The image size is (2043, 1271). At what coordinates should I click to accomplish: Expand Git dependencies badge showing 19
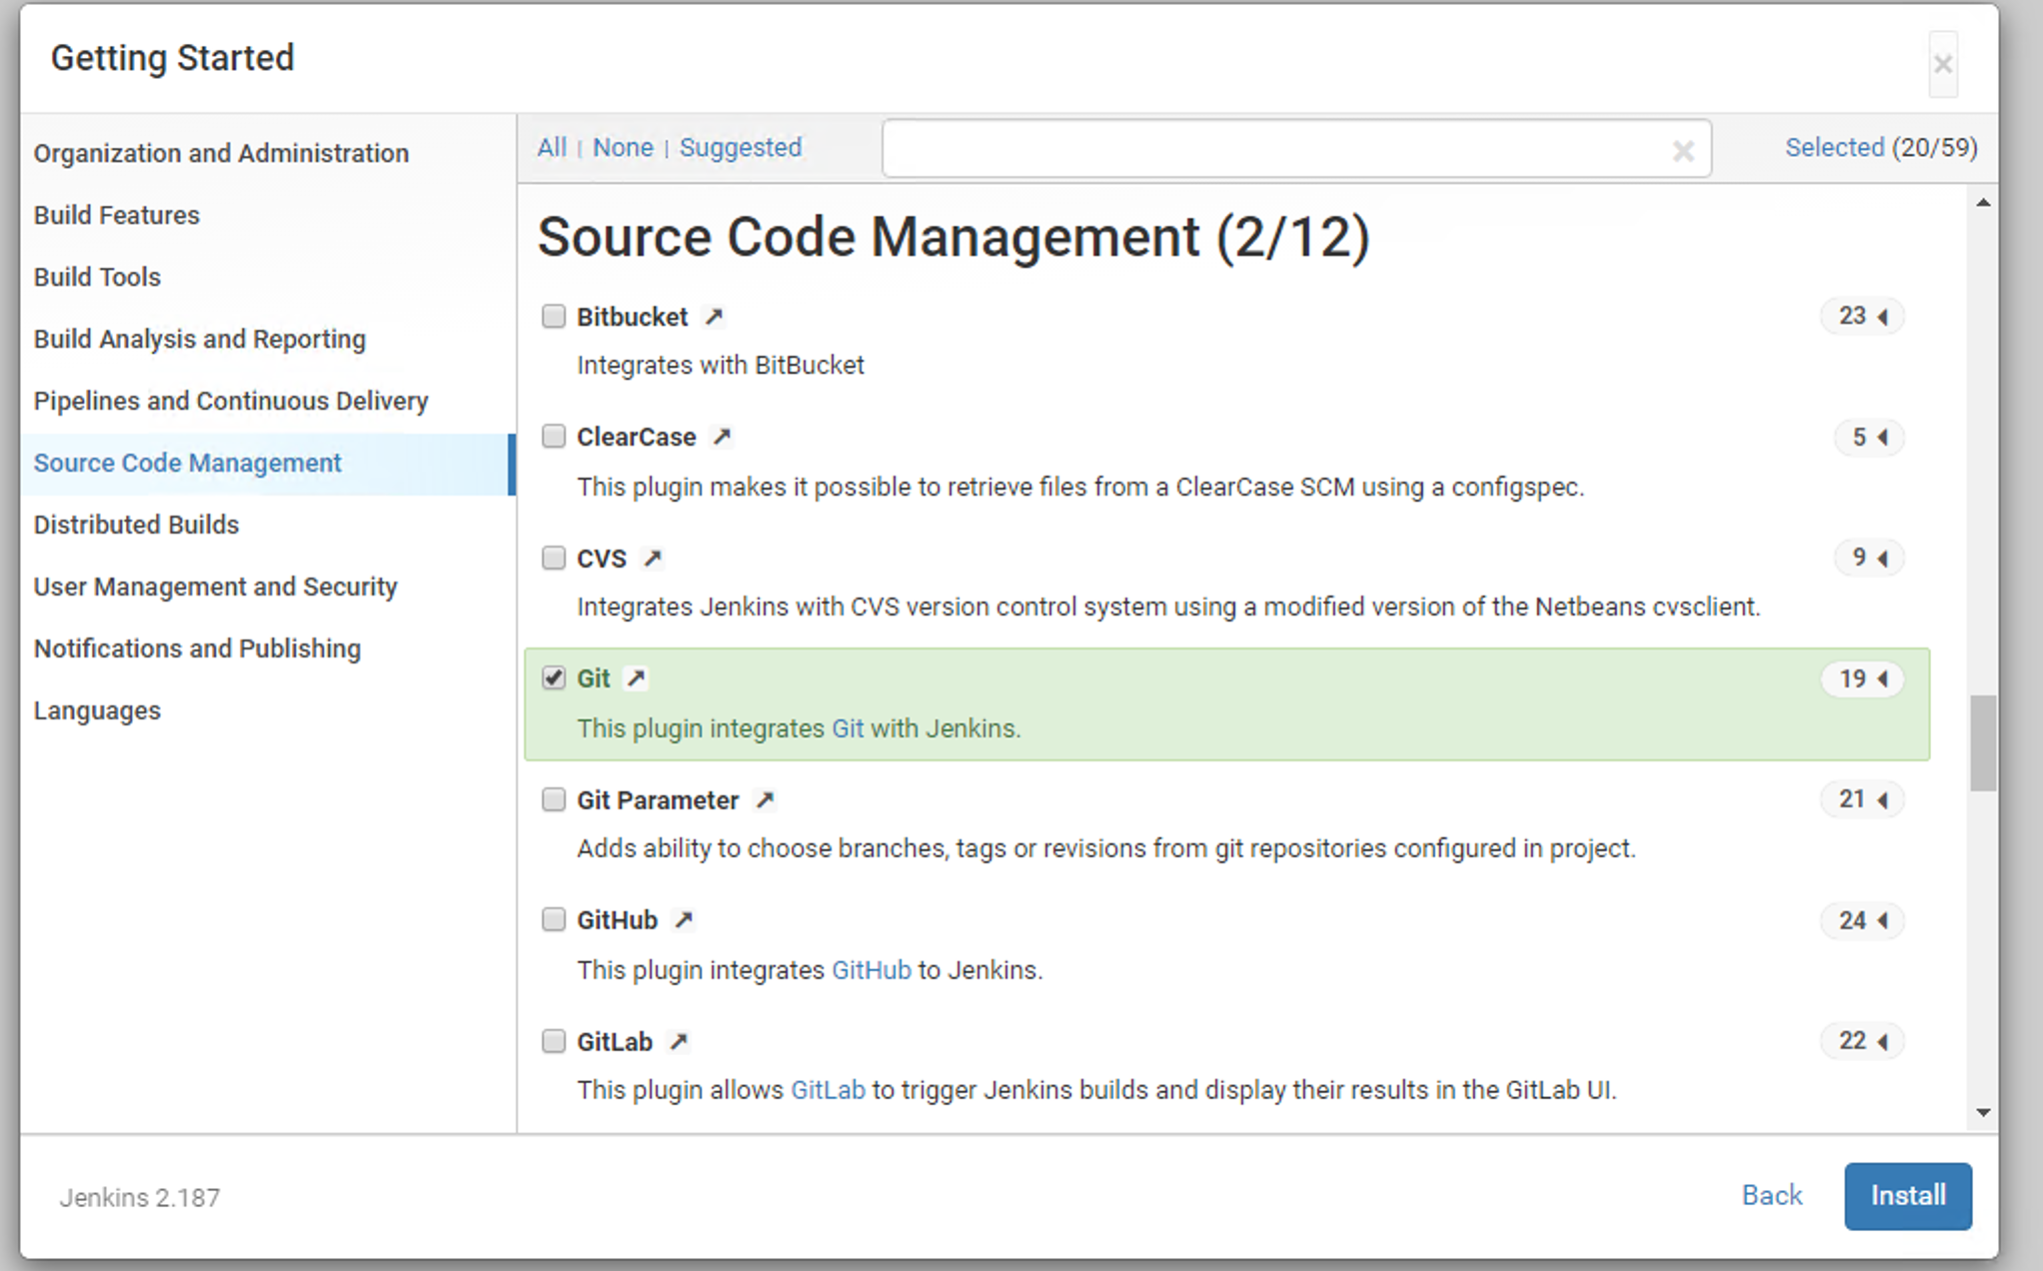[x=1862, y=678]
